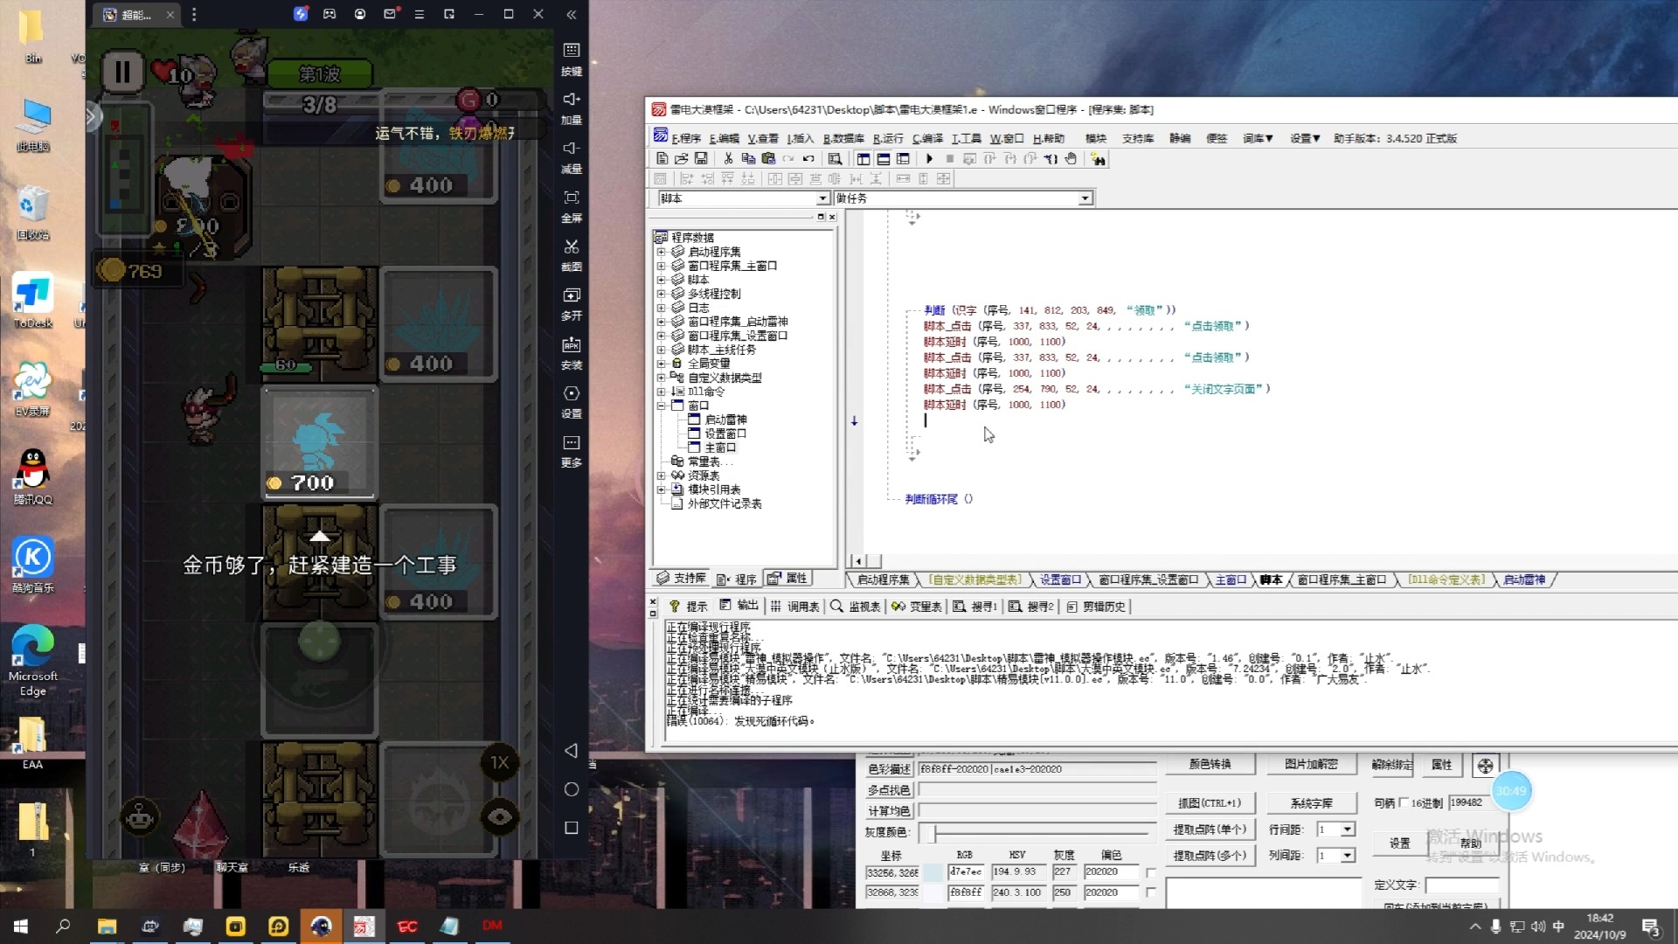This screenshot has width=1678, height=944.
Task: Click the New file toolbar icon
Action: pos(662,158)
